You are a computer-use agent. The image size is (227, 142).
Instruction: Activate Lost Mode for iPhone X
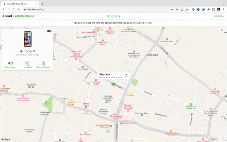27,63
